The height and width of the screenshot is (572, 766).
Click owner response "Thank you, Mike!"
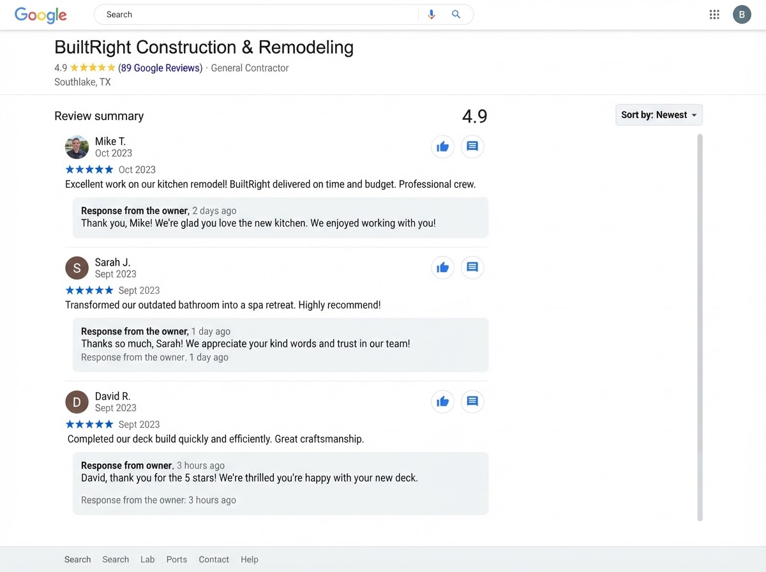coord(259,223)
